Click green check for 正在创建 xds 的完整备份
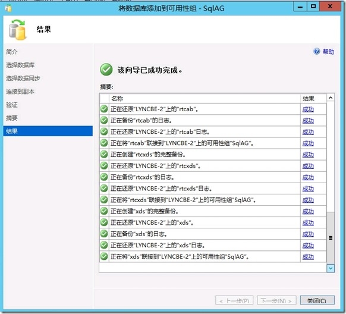Image resolution: width=346 pixels, height=314 pixels. click(x=104, y=211)
